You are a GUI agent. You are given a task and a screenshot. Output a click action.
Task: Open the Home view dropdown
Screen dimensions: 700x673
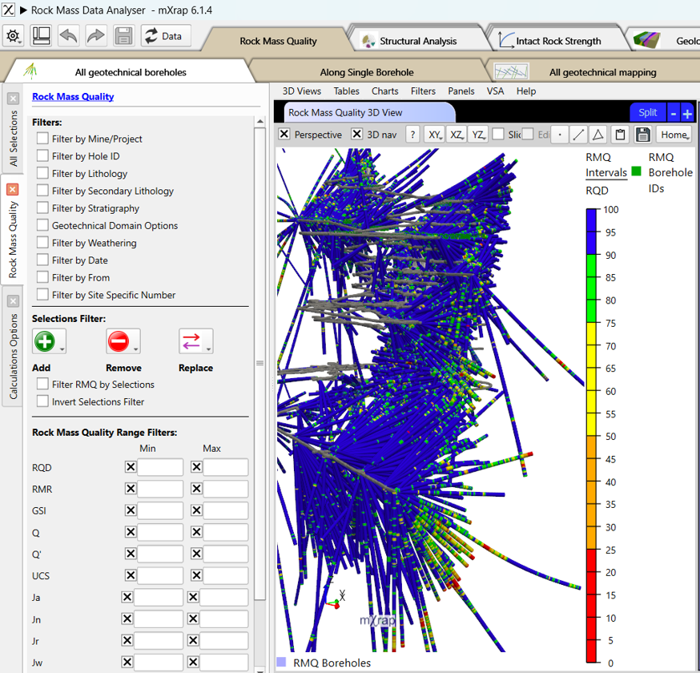[x=674, y=135]
